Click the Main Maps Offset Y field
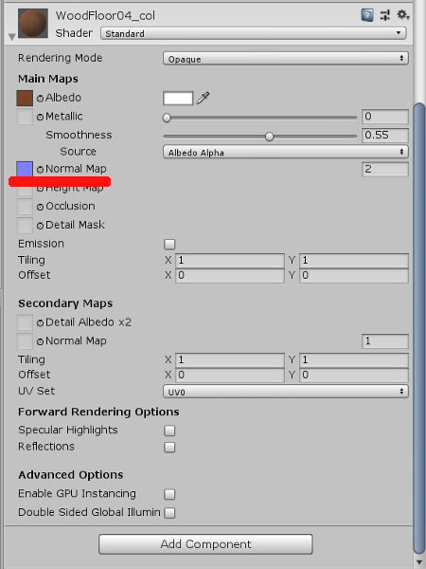Screen dimensions: 426x569 tap(354, 276)
